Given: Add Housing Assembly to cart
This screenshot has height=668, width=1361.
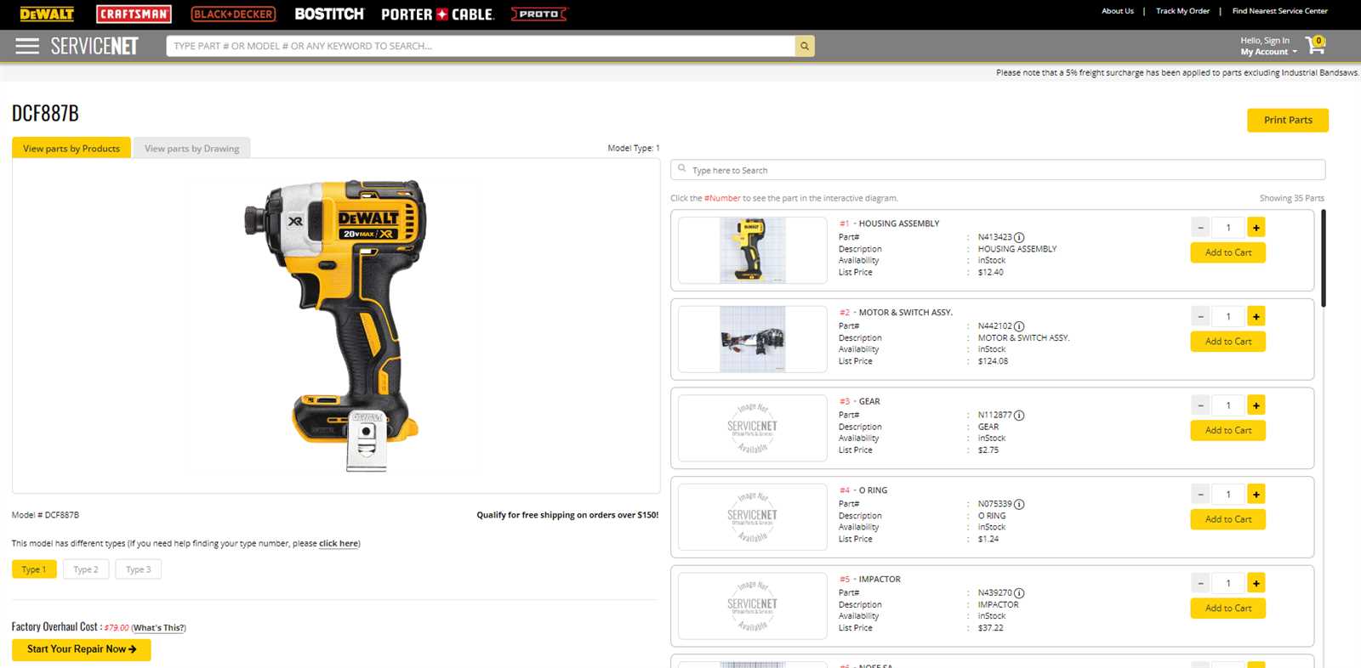Looking at the screenshot, I should (1228, 252).
